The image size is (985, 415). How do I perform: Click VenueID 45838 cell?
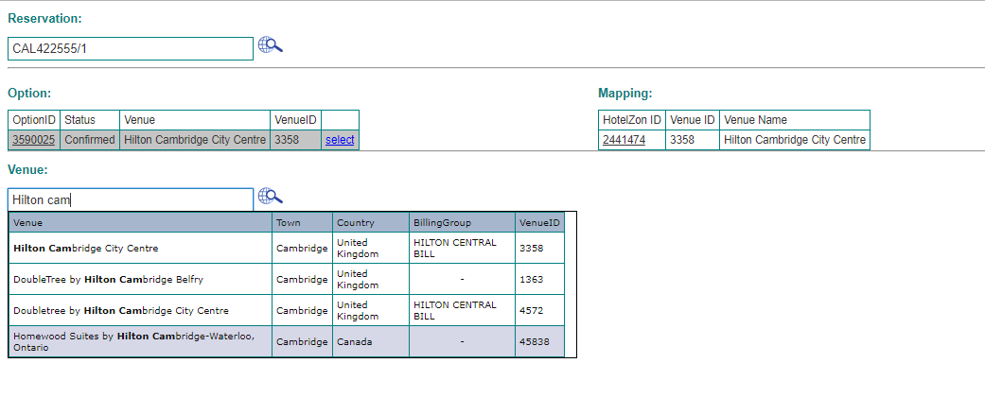[x=540, y=341]
